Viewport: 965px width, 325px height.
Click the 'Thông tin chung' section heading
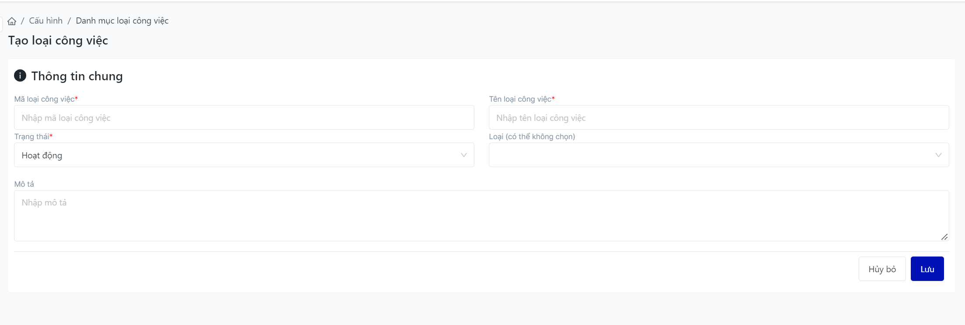pyautogui.click(x=77, y=76)
